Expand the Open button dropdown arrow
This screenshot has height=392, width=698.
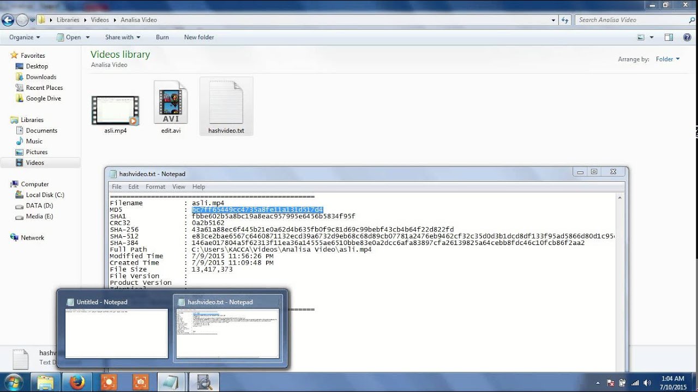(x=87, y=38)
